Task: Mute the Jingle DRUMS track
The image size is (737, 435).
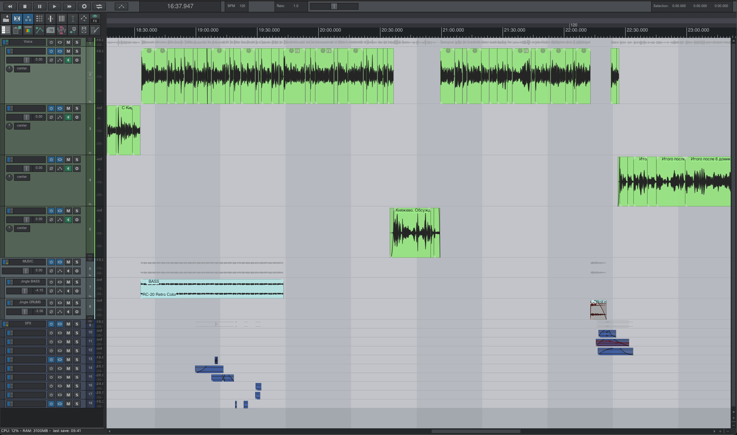Action: coord(68,303)
